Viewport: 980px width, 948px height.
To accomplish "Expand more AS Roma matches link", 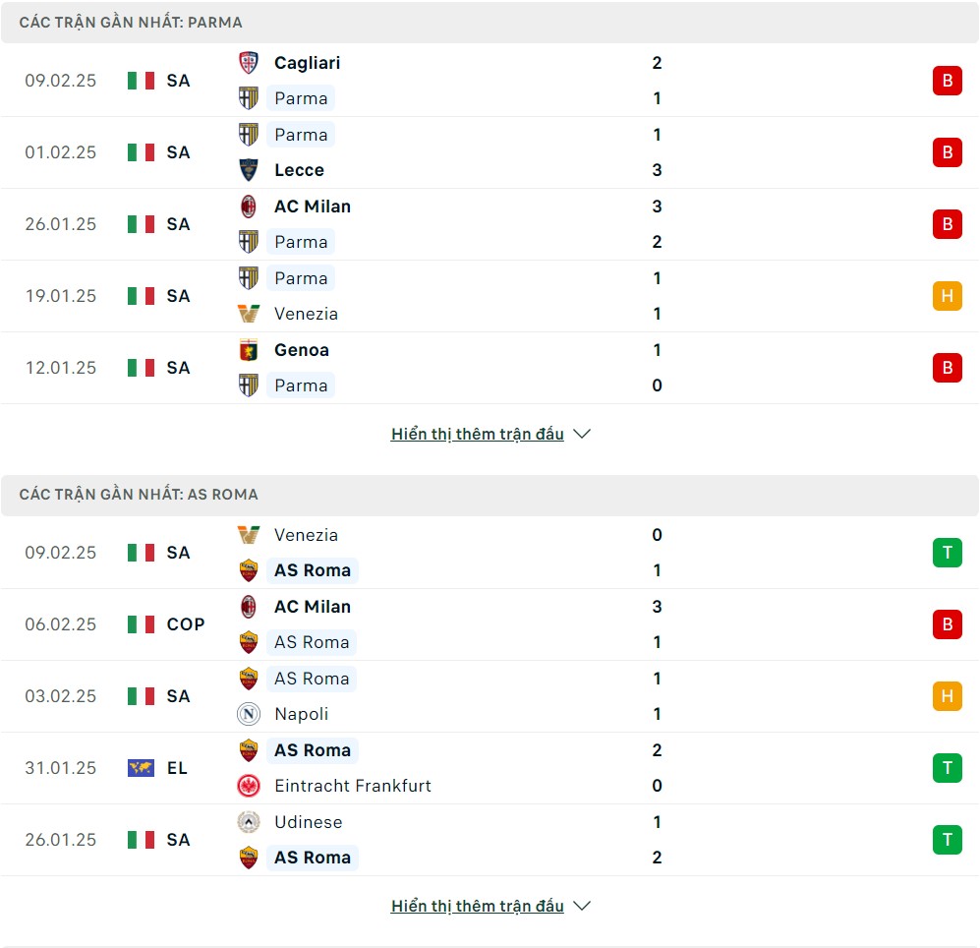I will point(478,906).
